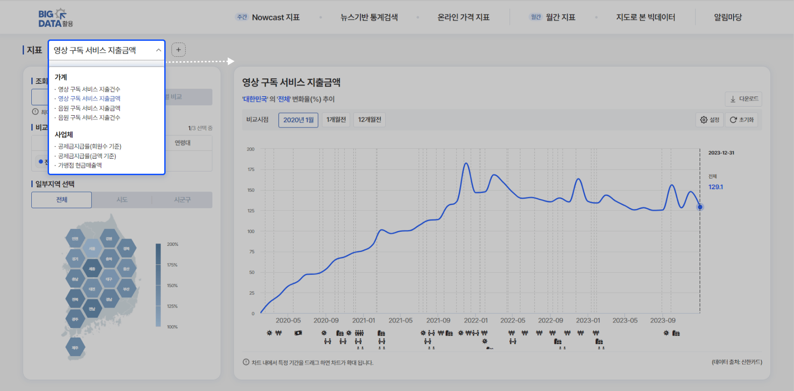Click the plus icon to add an indicator
The height and width of the screenshot is (391, 794).
178,50
